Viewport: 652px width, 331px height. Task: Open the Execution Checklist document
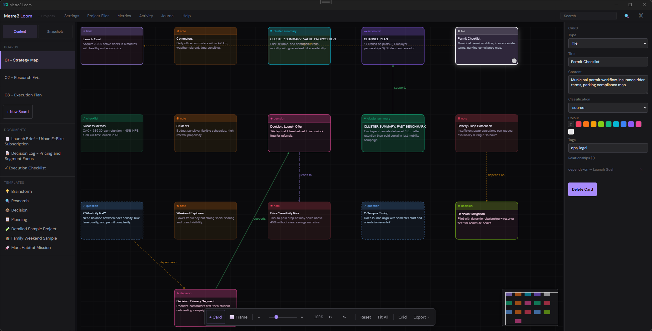27,168
